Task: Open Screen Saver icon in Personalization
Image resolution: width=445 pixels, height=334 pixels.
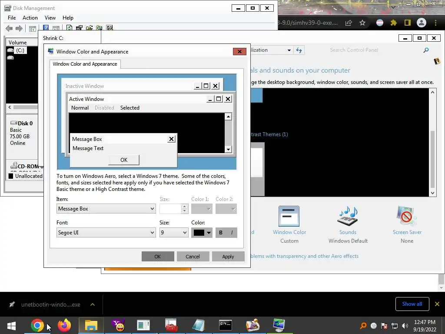Action: tap(407, 216)
